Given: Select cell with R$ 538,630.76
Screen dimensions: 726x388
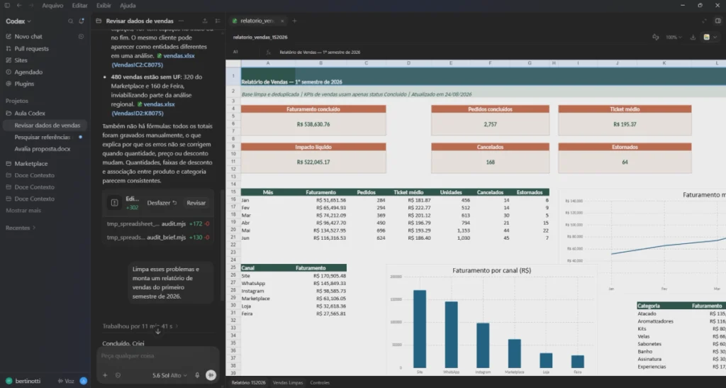Looking at the screenshot, I should (x=313, y=124).
